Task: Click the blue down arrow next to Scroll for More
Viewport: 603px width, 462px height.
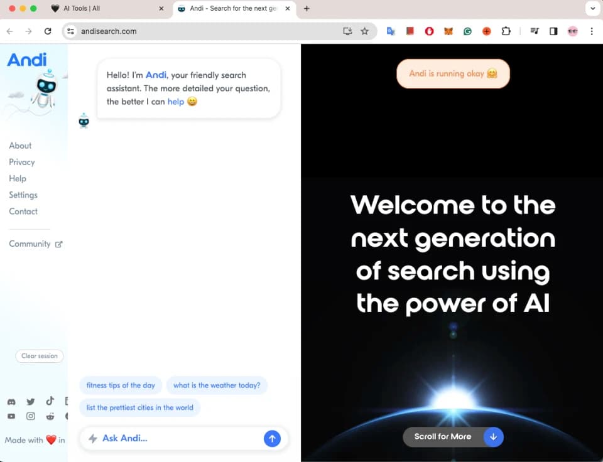Action: [x=494, y=437]
